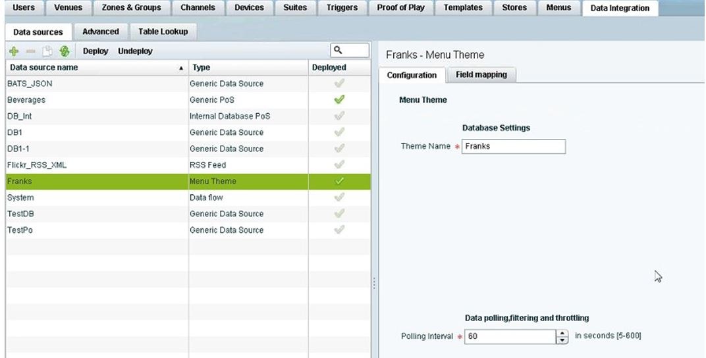Open the Proof of Play tab

400,8
